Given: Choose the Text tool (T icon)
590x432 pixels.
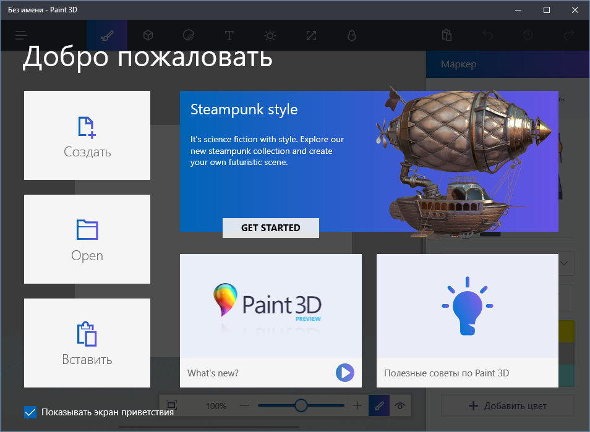Looking at the screenshot, I should pyautogui.click(x=229, y=35).
